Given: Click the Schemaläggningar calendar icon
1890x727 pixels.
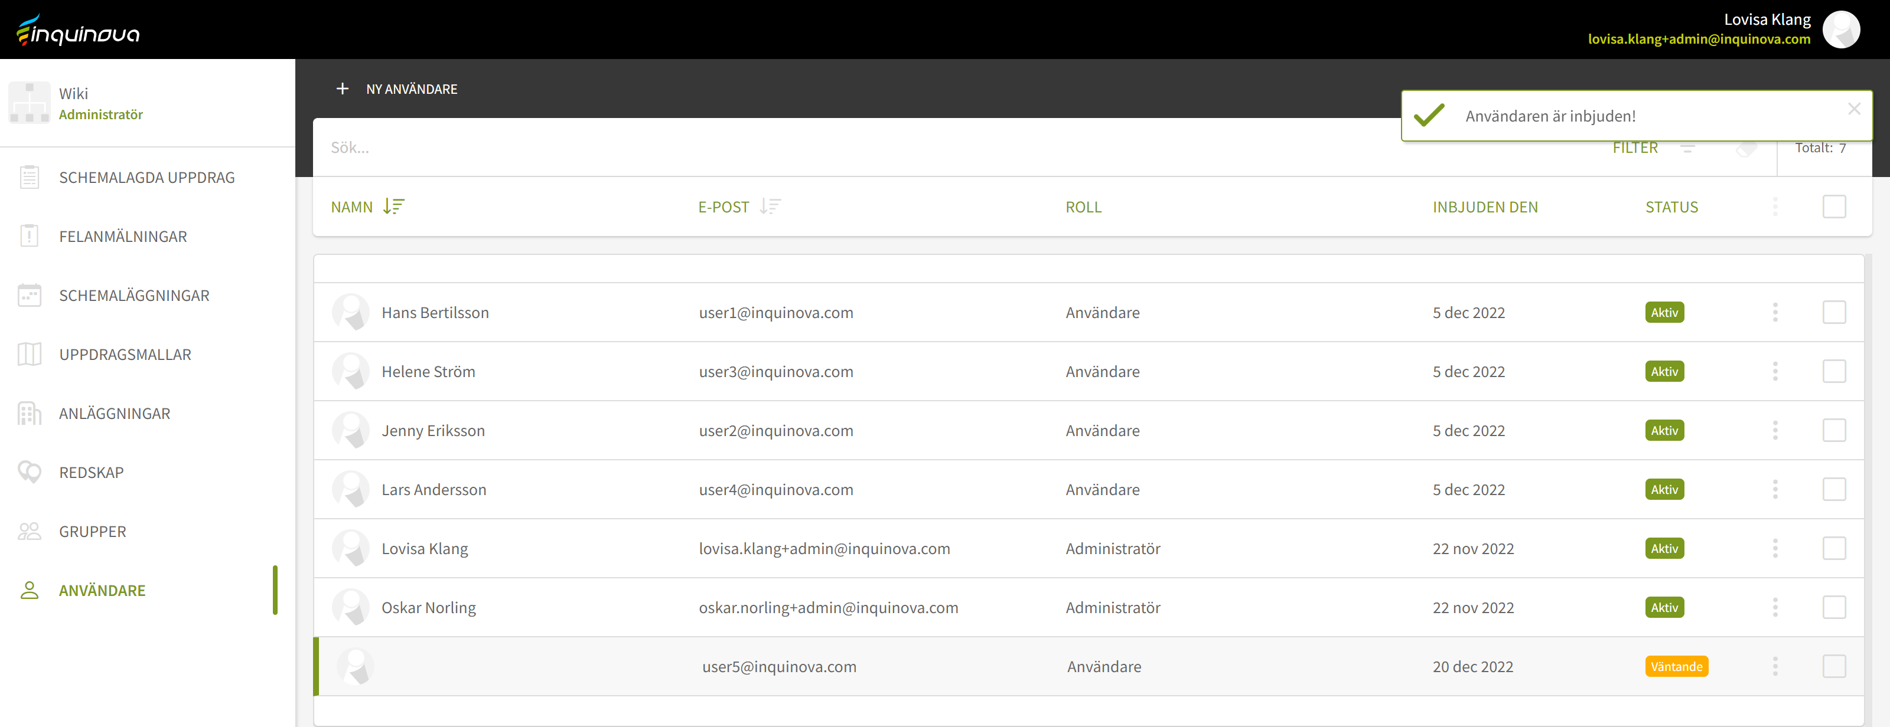Looking at the screenshot, I should tap(30, 295).
